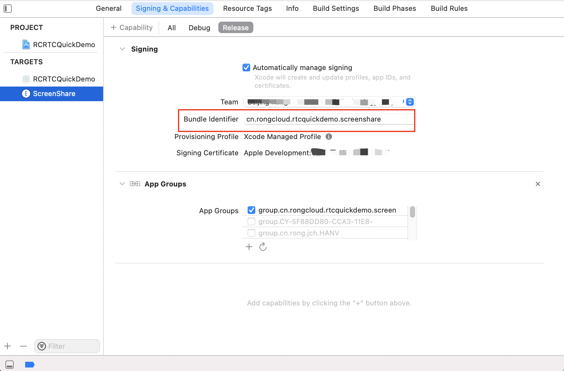Image resolution: width=564 pixels, height=371 pixels.
Task: Click the Bundle Identifier text field
Action: (328, 119)
